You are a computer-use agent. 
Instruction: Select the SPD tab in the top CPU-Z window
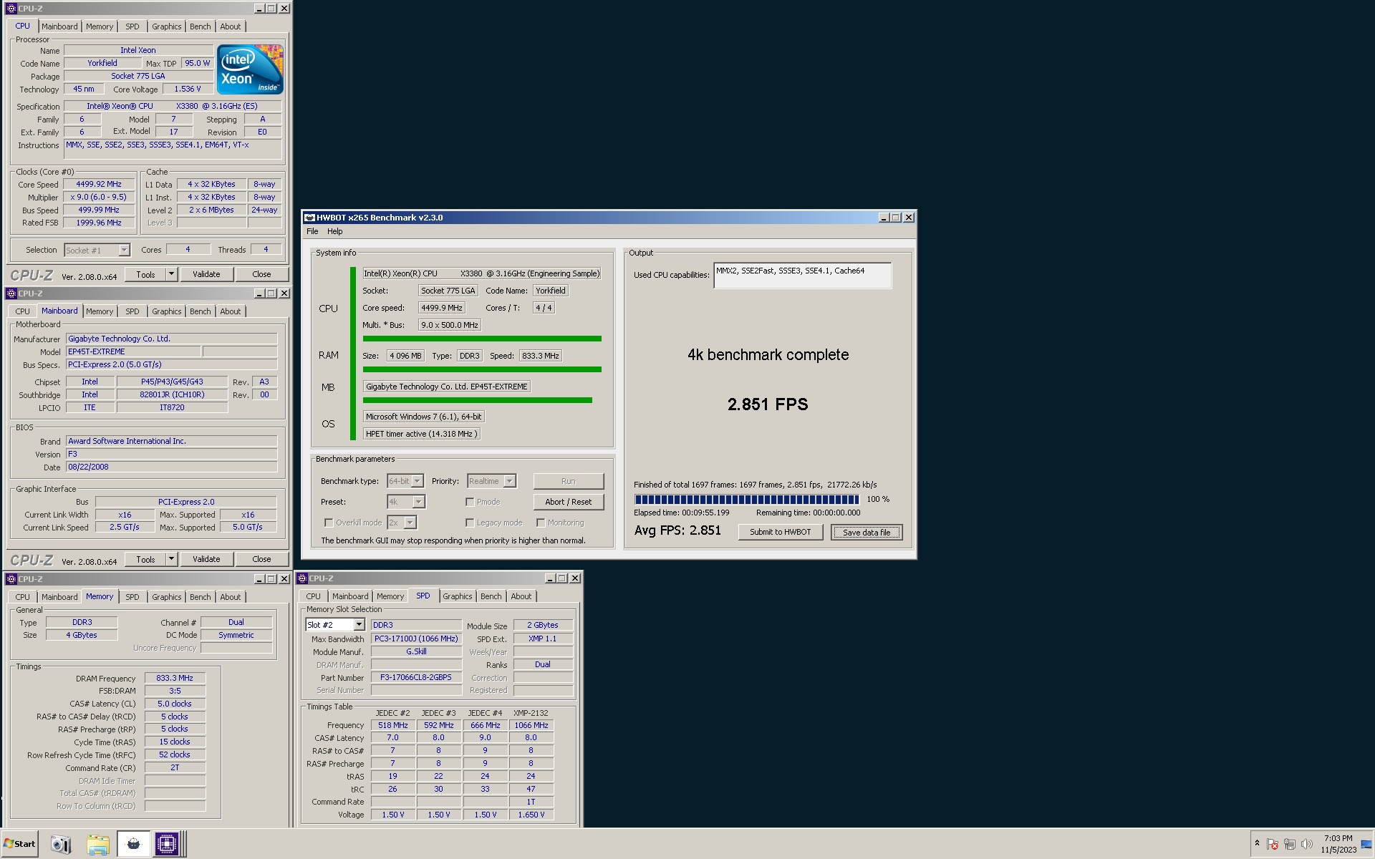tap(132, 26)
